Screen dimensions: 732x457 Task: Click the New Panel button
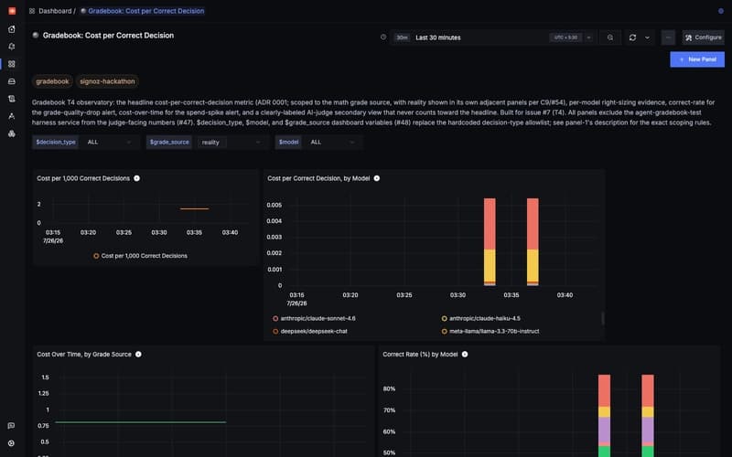(697, 59)
